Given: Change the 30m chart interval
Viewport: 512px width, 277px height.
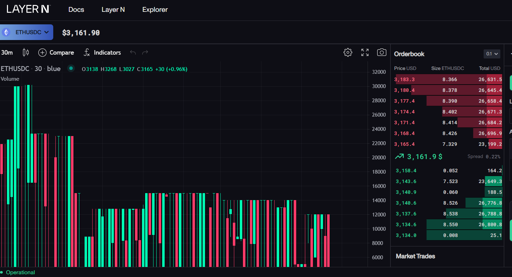Looking at the screenshot, I should (7, 53).
